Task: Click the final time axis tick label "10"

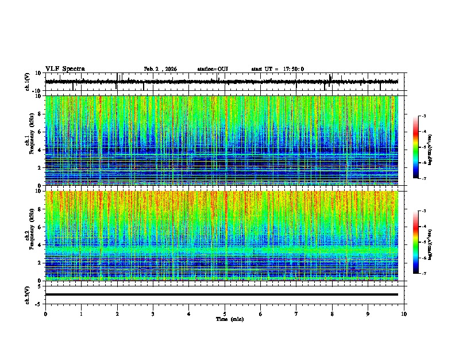Action: (404, 314)
